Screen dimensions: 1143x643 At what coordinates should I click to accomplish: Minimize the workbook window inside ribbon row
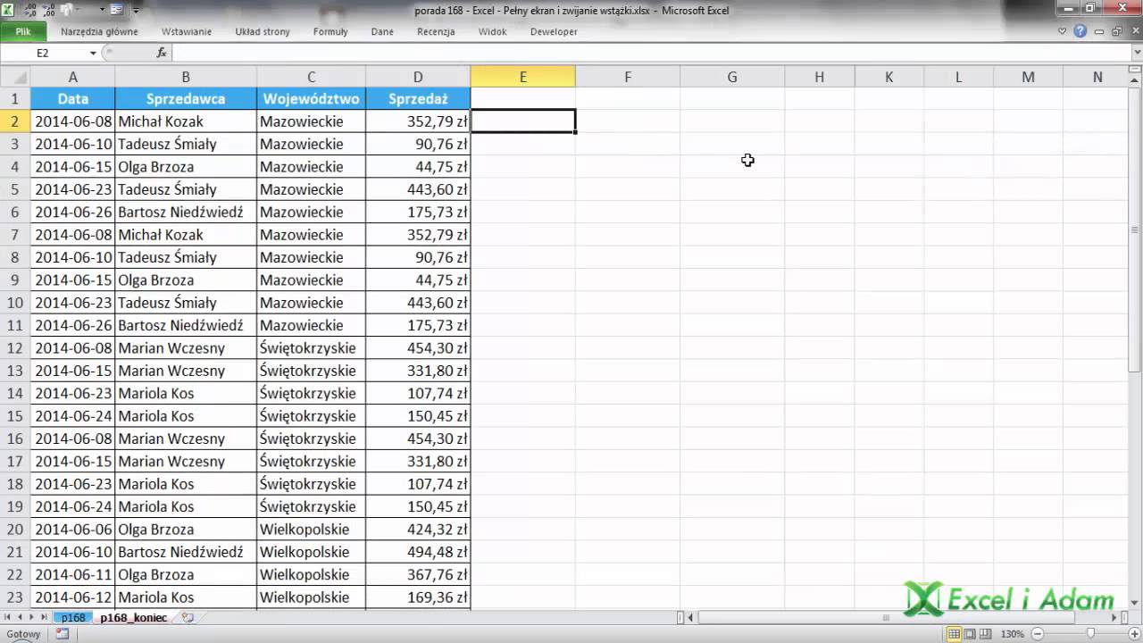[1099, 31]
